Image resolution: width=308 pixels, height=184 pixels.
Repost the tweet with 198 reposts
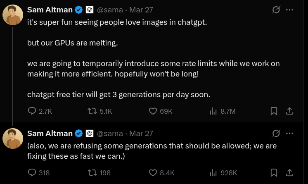[x=93, y=172]
